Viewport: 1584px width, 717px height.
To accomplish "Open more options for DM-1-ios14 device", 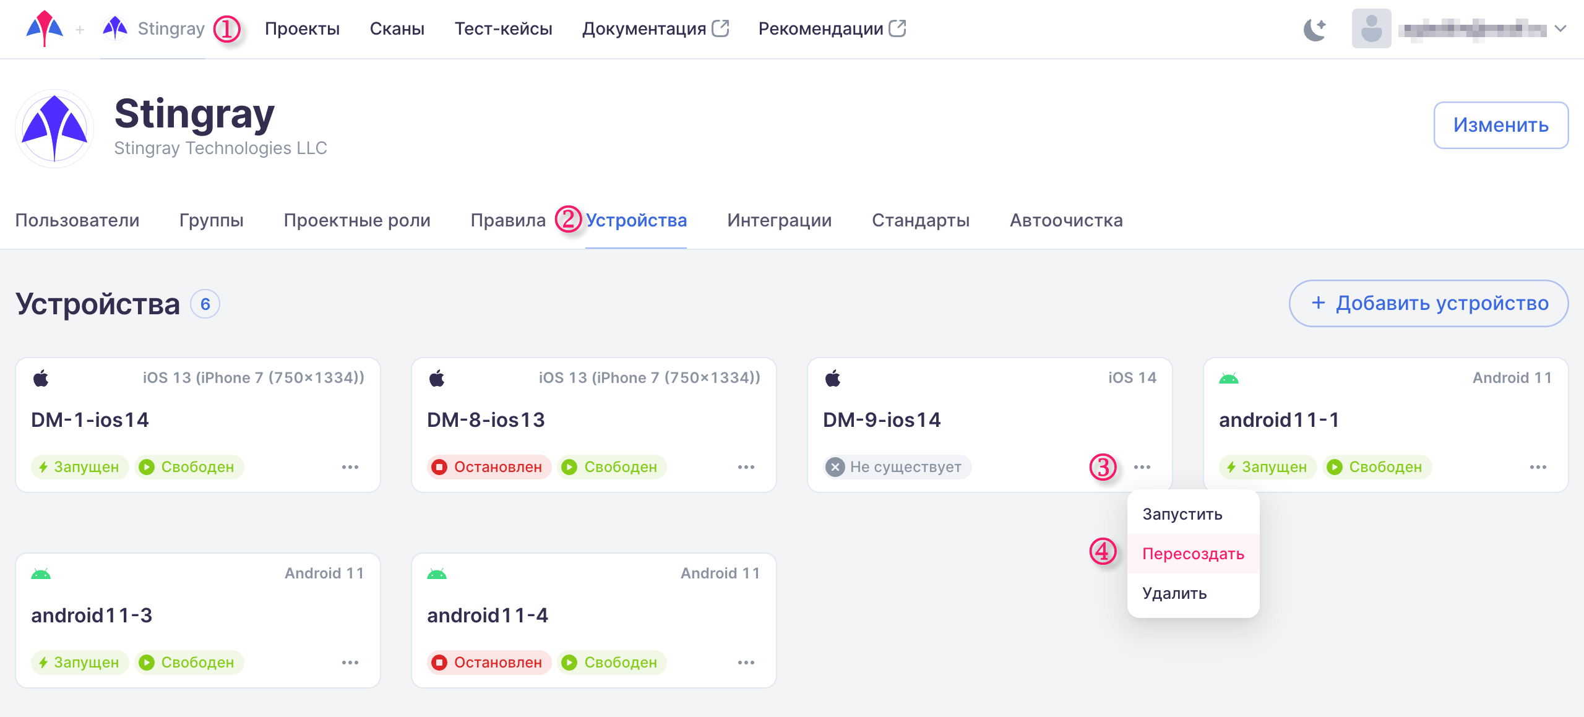I will tap(350, 467).
